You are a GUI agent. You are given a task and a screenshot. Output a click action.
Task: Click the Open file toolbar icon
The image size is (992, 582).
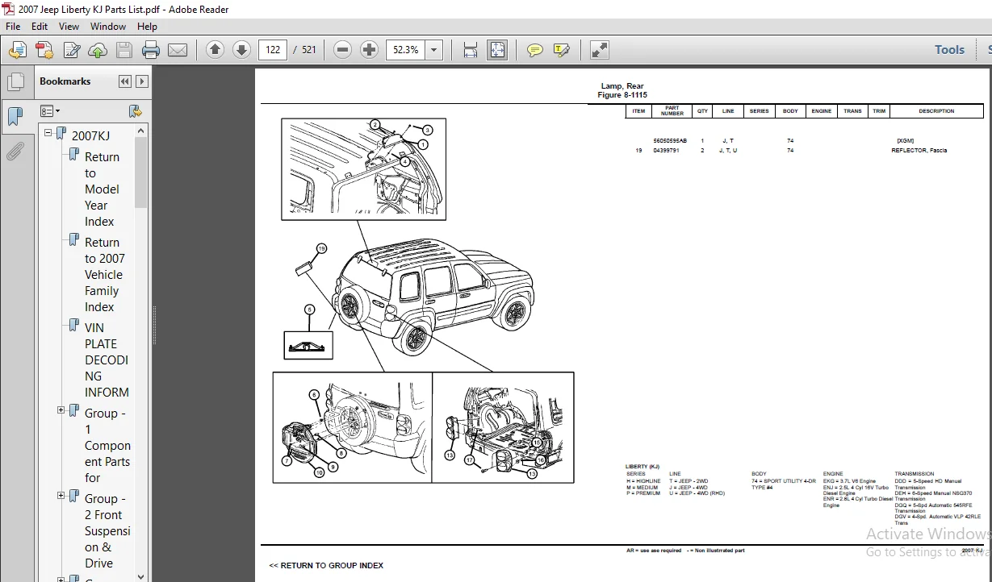click(17, 50)
